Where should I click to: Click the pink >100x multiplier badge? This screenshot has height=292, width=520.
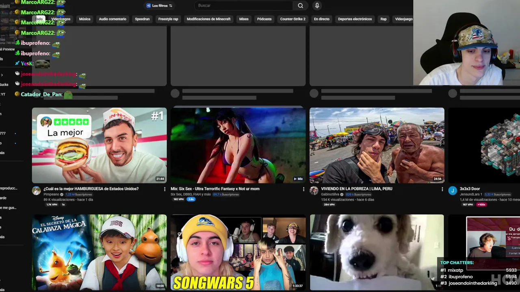(x=481, y=204)
